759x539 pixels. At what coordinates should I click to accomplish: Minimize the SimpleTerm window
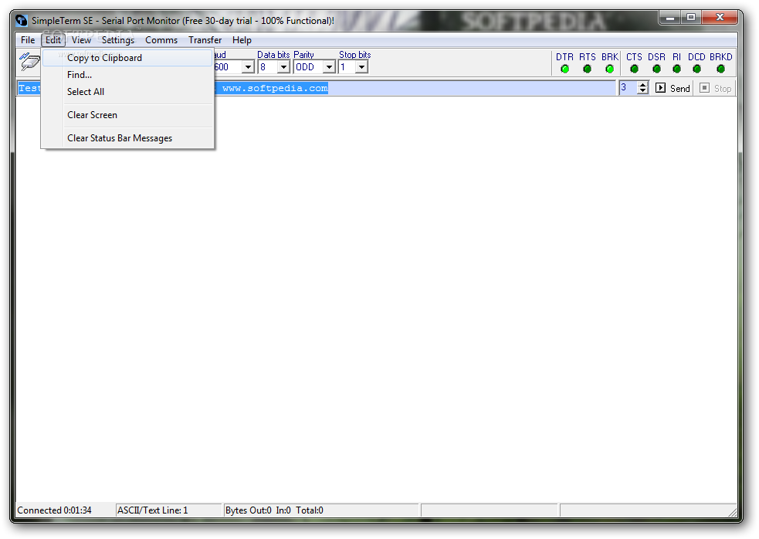pyautogui.click(x=670, y=18)
